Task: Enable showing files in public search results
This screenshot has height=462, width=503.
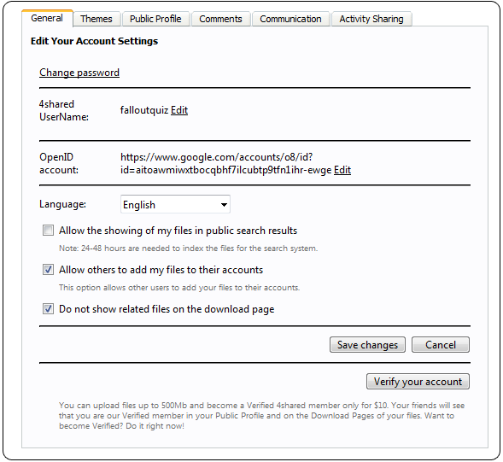Action: coord(48,231)
